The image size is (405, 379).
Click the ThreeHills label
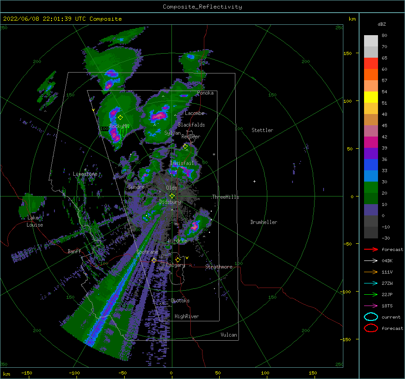pyautogui.click(x=225, y=197)
